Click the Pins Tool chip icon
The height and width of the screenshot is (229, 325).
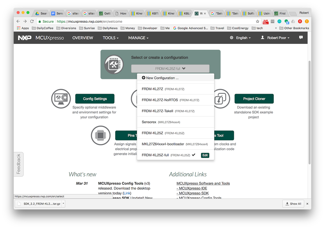(101, 135)
